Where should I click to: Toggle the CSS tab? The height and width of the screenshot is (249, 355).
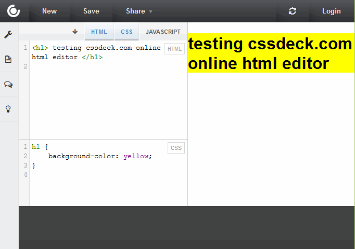point(126,32)
